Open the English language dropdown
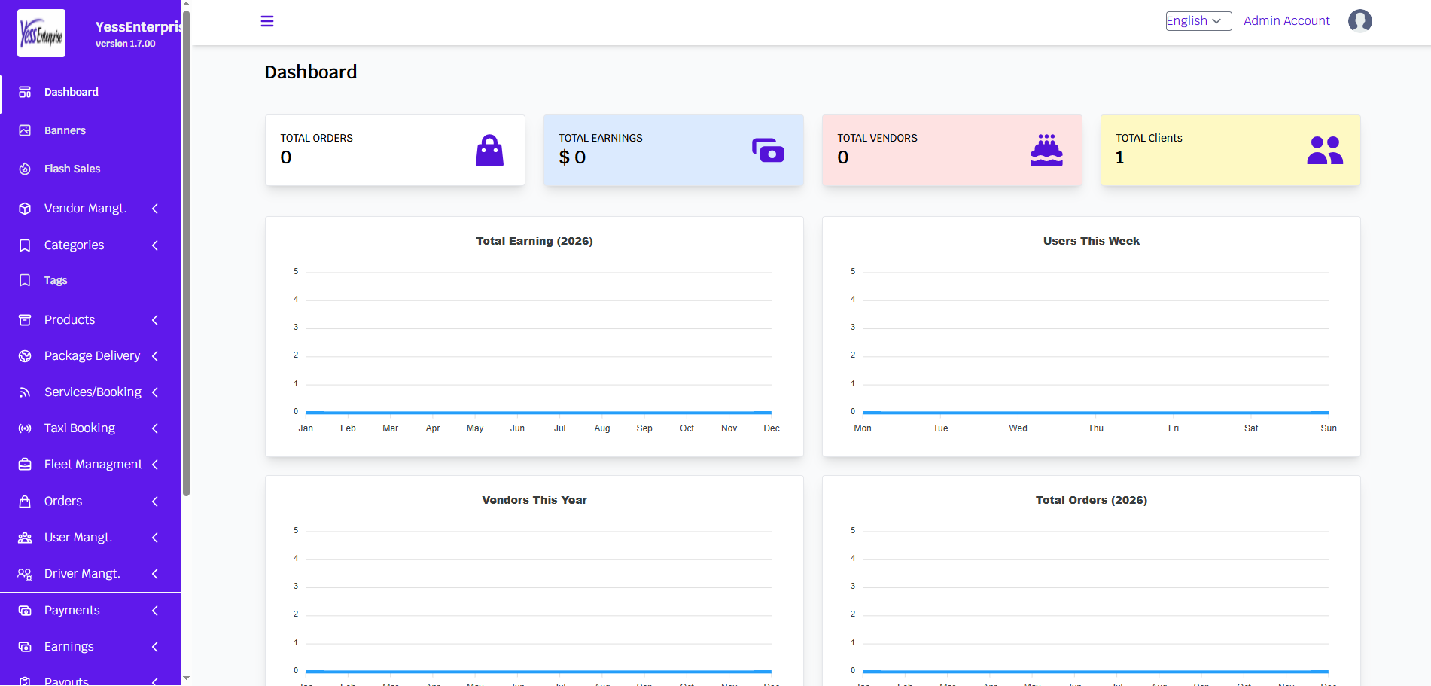Viewport: 1431px width, 686px height. point(1198,21)
